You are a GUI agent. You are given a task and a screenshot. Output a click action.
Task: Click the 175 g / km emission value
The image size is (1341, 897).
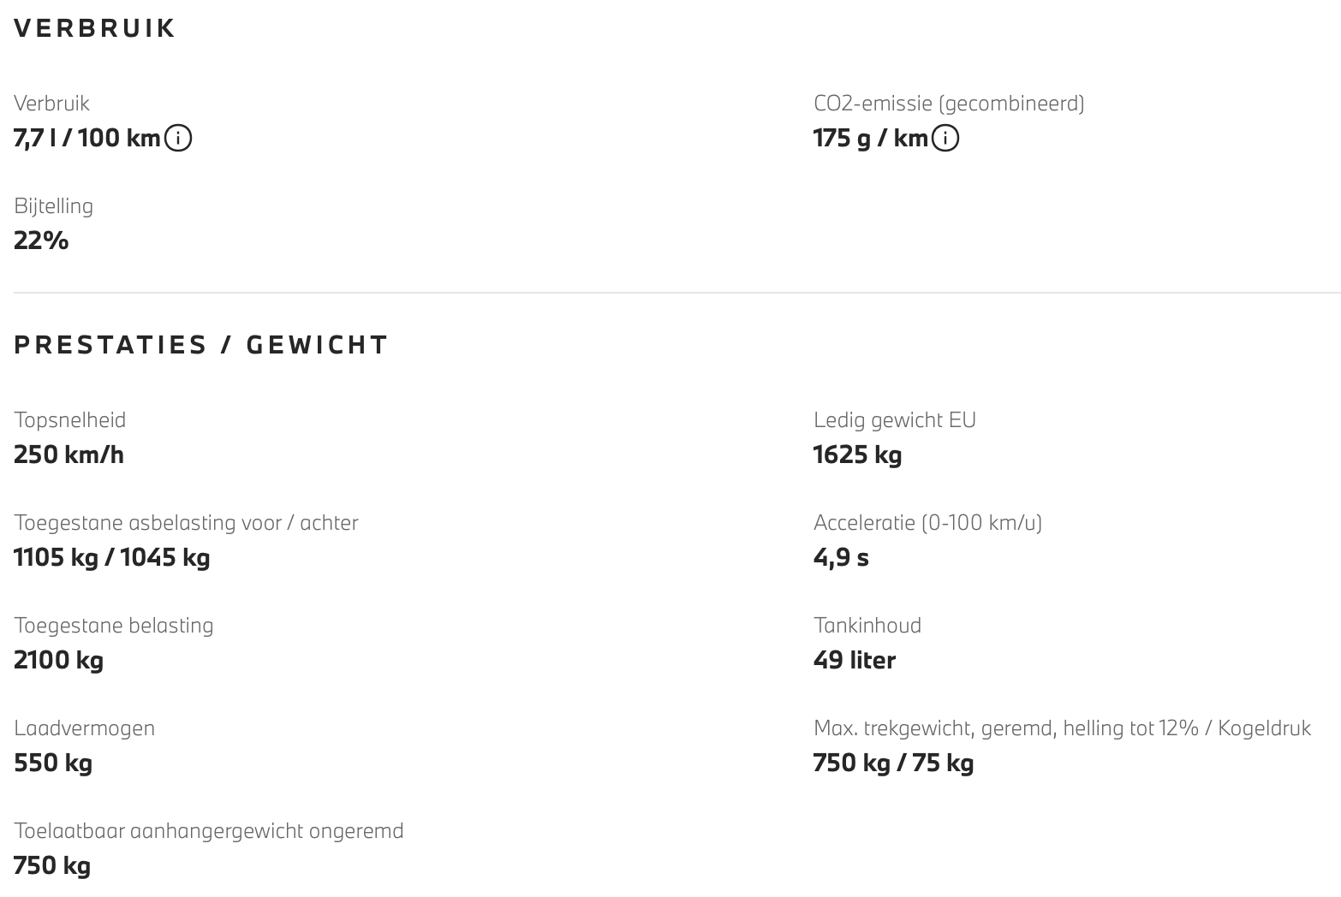point(871,138)
